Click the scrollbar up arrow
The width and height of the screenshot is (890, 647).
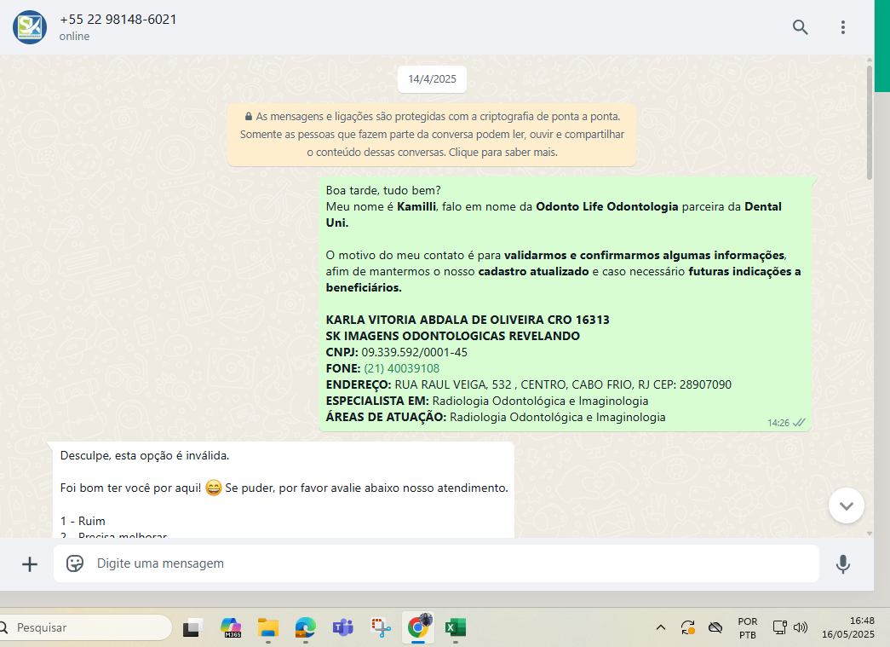click(x=870, y=60)
